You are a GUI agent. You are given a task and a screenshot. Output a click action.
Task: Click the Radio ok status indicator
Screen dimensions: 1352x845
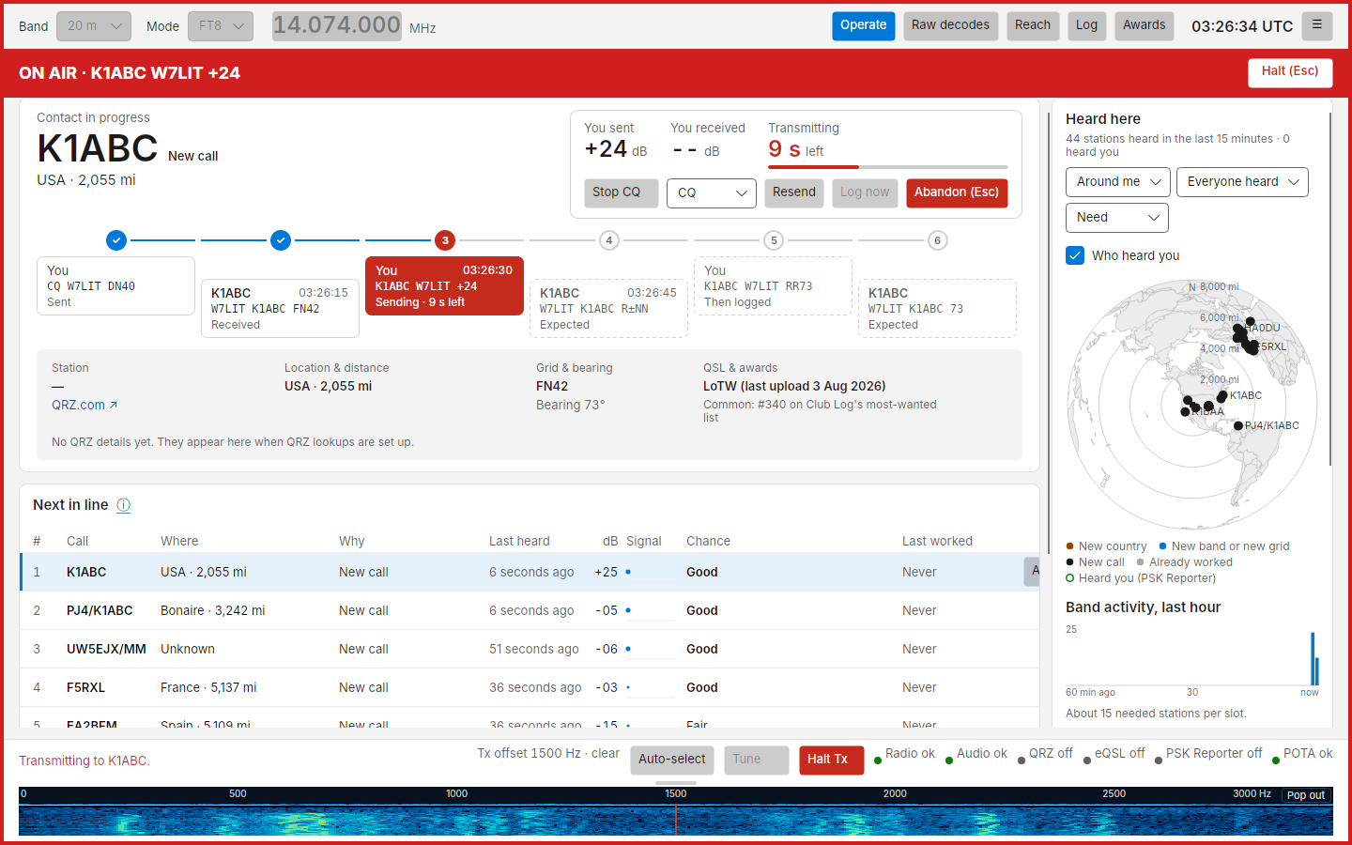point(905,754)
